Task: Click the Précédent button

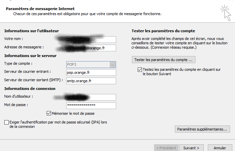Action: tap(166, 148)
